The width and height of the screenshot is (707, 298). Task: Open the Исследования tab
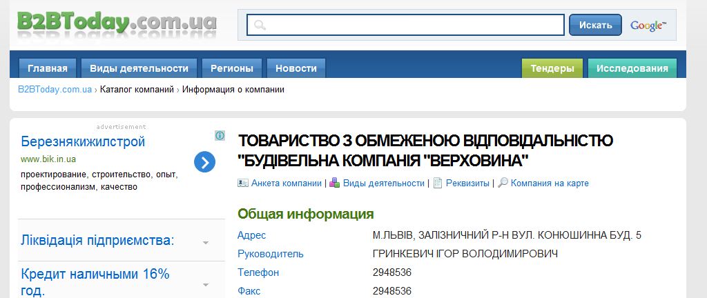coord(632,68)
